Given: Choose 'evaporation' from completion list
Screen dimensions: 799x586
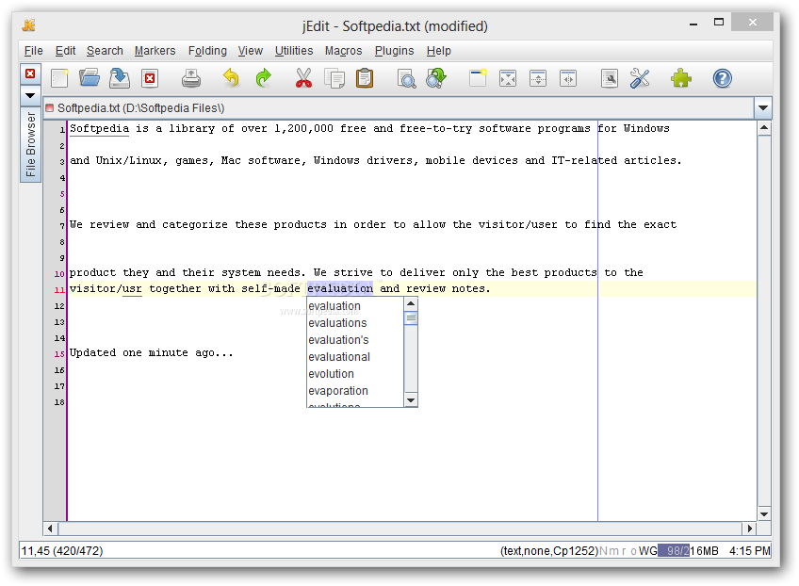Looking at the screenshot, I should pyautogui.click(x=355, y=390).
